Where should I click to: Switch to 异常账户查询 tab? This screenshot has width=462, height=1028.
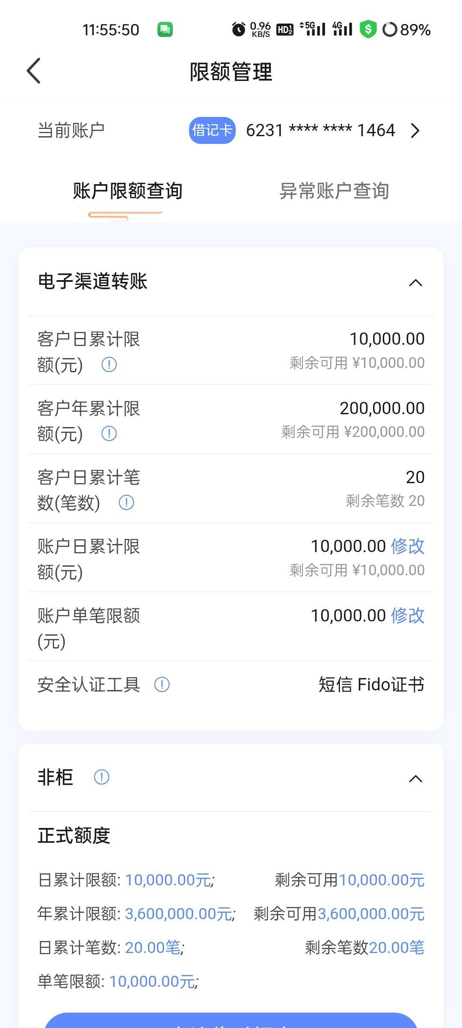click(x=334, y=191)
